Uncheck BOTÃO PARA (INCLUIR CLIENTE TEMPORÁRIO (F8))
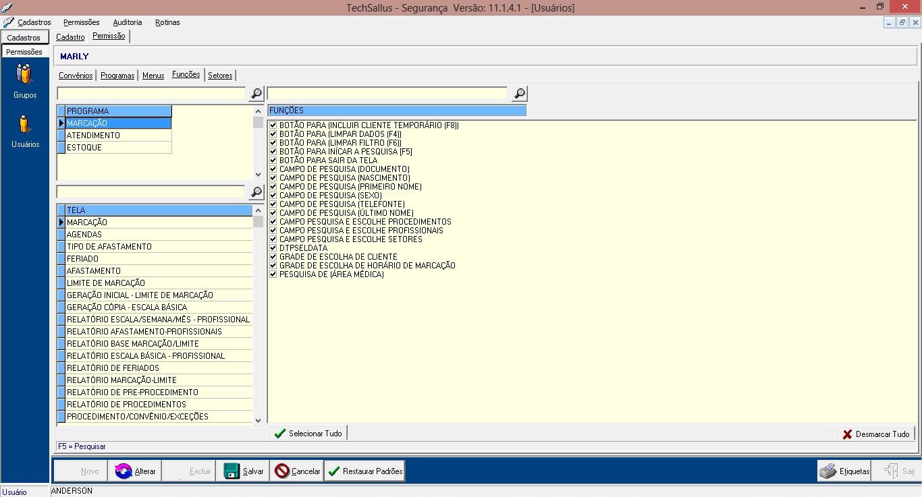 pyautogui.click(x=273, y=125)
